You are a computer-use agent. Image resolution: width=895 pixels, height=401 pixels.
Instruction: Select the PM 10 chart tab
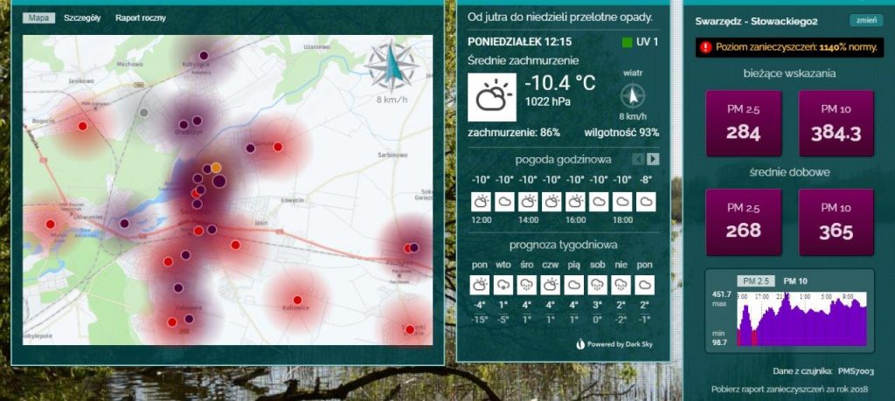795,280
